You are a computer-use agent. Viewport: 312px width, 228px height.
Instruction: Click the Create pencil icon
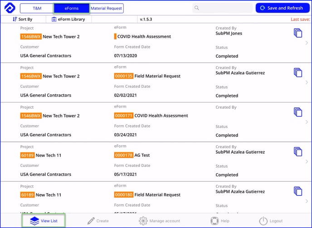coord(91,221)
